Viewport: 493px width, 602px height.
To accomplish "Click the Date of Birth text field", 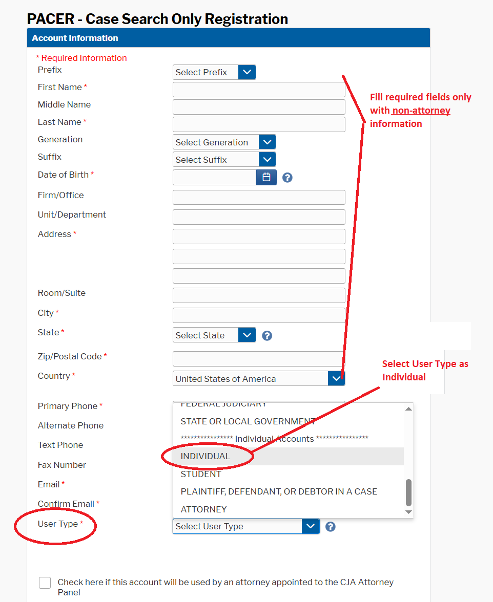I will (x=214, y=177).
